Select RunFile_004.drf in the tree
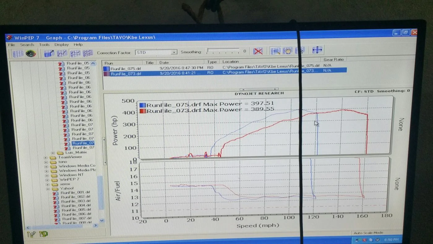This screenshot has width=433, height=244. pos(76,205)
